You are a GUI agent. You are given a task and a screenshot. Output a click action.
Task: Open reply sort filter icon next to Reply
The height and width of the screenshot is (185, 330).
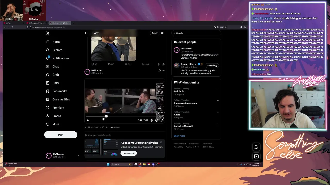click(x=162, y=33)
